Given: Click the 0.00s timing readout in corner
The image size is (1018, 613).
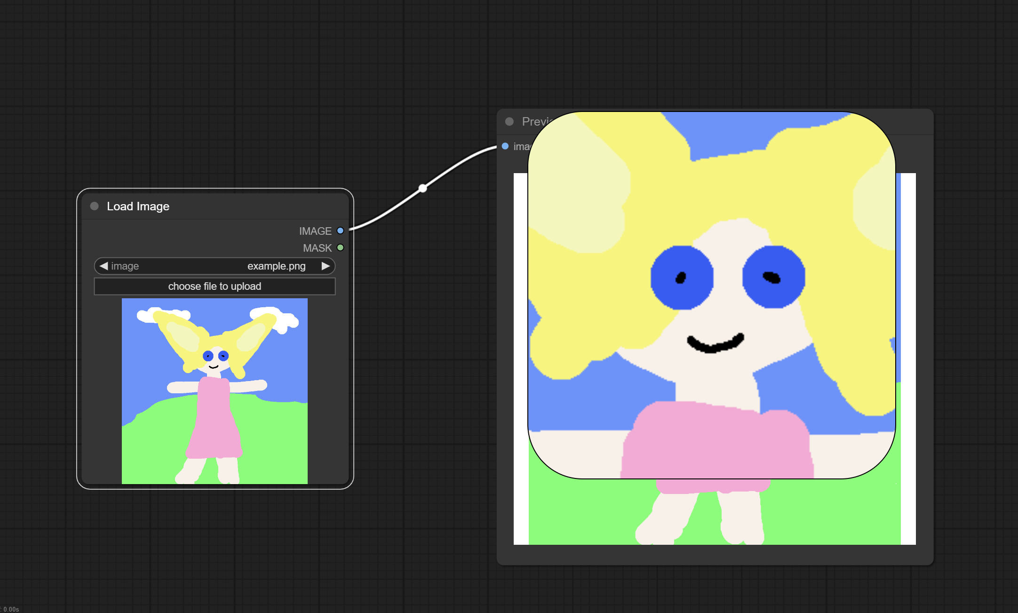Looking at the screenshot, I should pyautogui.click(x=10, y=609).
